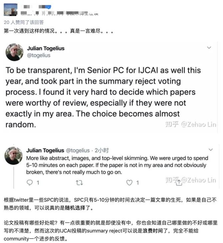Image resolution: width=223 pixels, height=243 pixels.
Task: Expand the first tweet's chevron menu
Action: point(209,48)
